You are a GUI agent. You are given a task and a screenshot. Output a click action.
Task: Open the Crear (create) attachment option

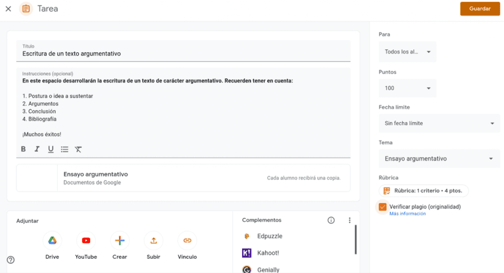pyautogui.click(x=120, y=241)
